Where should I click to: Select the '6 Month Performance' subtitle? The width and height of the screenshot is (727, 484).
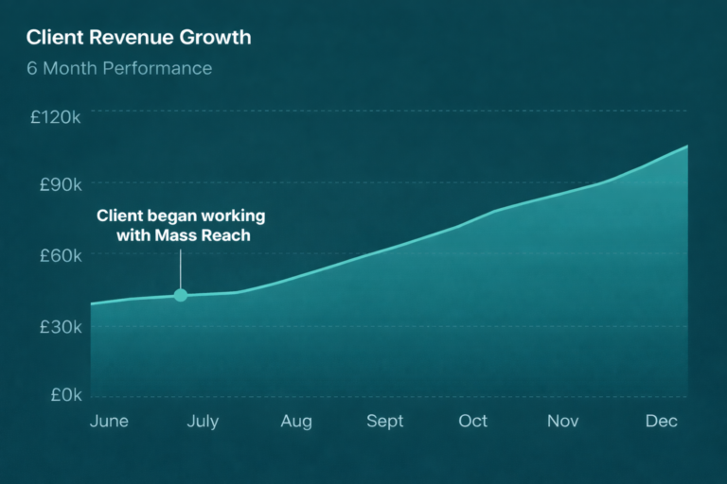tap(119, 69)
